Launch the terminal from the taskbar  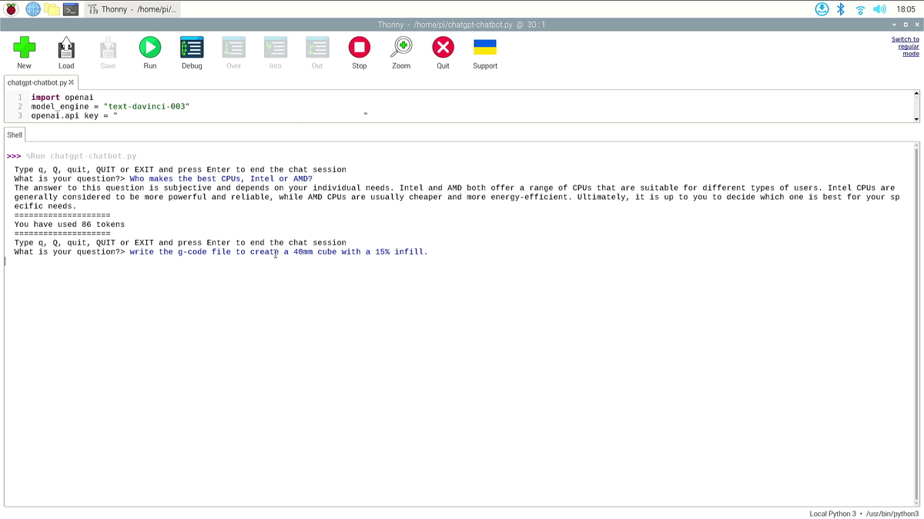click(x=71, y=9)
